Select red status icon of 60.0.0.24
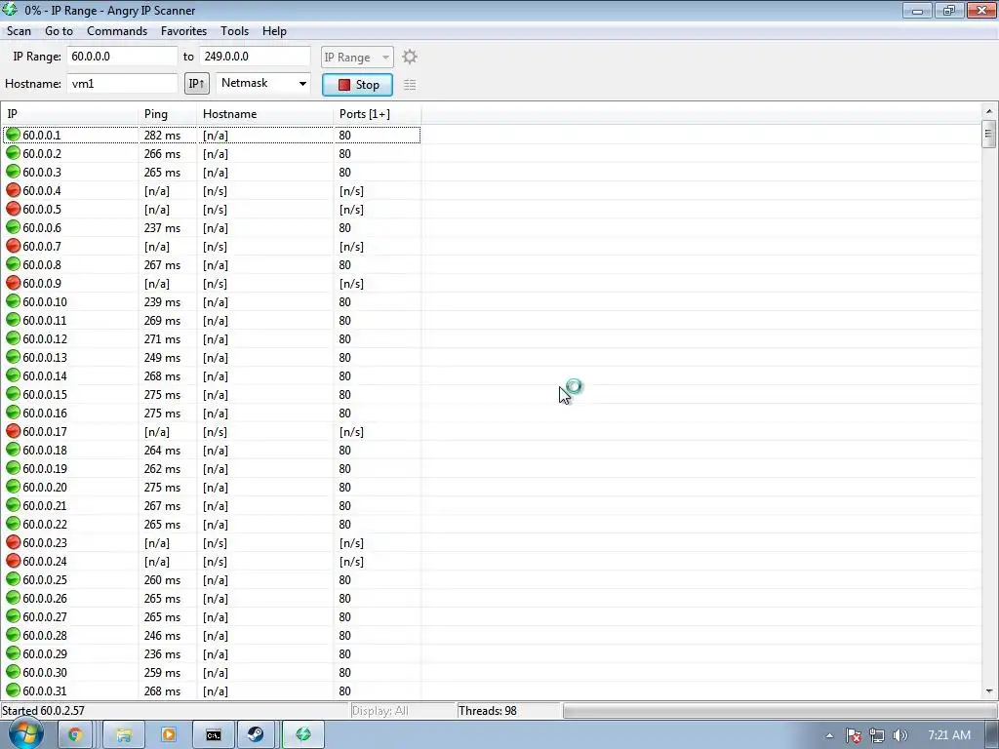 pos(14,561)
